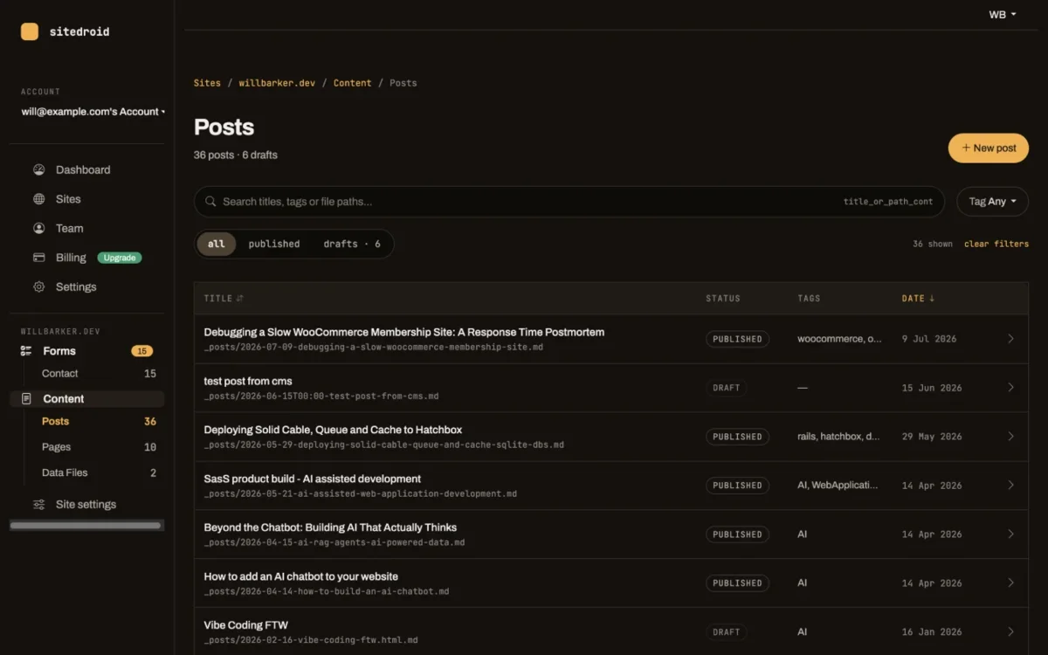Open the 'test post from cms' row chevron

1010,388
